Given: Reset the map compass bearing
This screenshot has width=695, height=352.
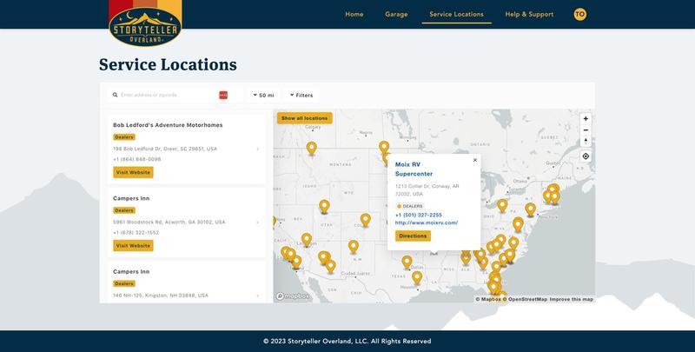Looking at the screenshot, I should (586, 141).
